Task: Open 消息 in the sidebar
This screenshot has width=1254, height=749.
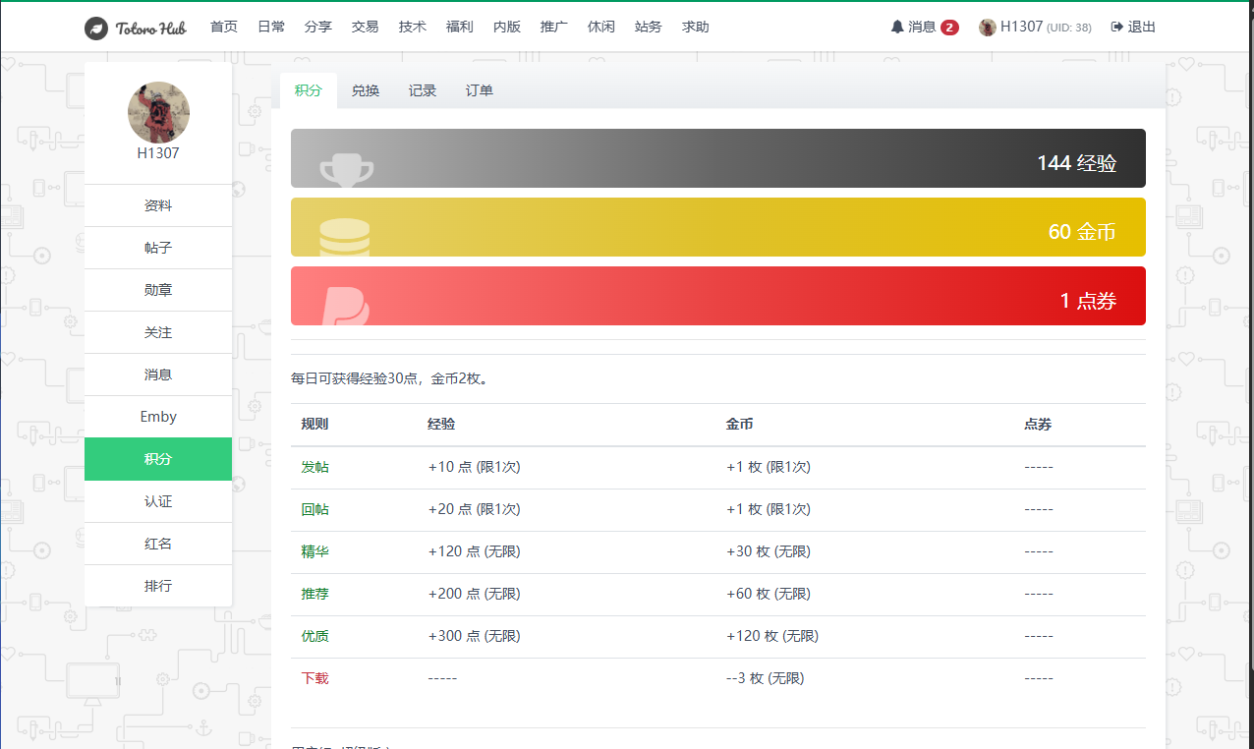Action: [158, 374]
